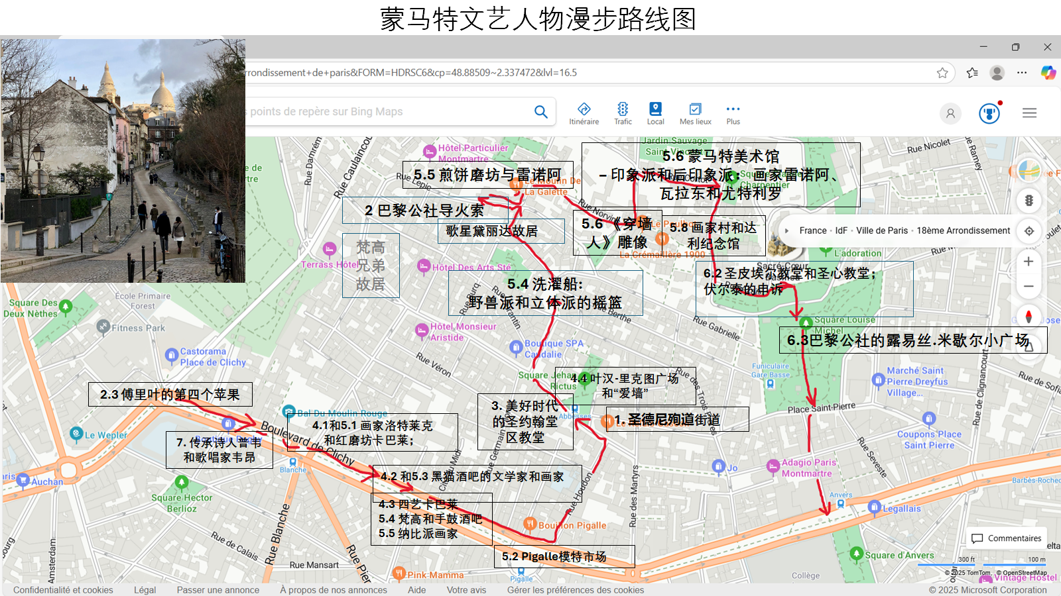Toggle traffic layer button on map
1061x596 pixels.
(x=1029, y=200)
